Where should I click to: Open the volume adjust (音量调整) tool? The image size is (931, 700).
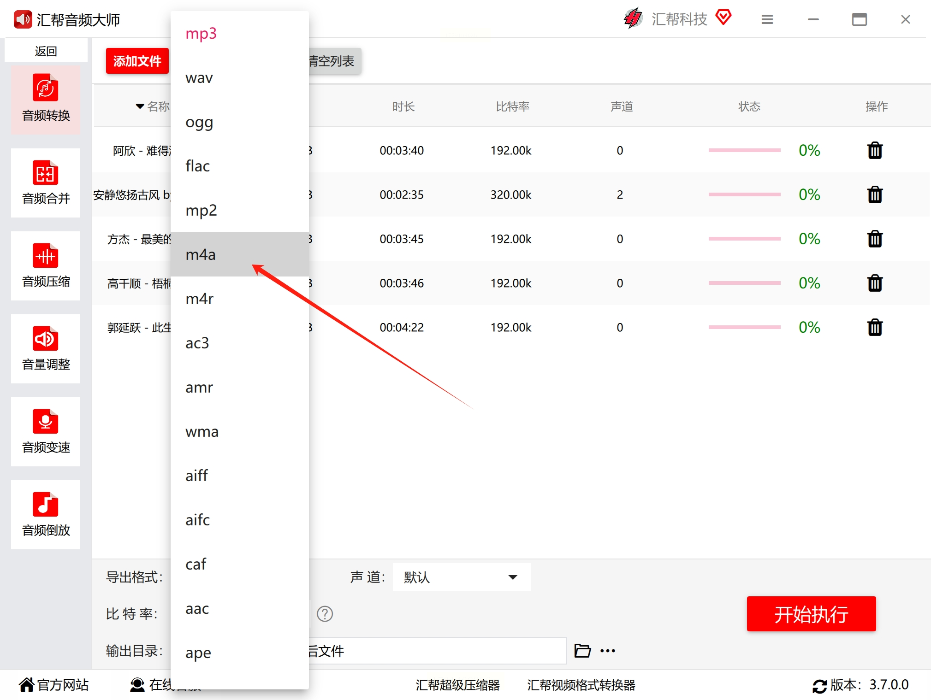tap(46, 349)
